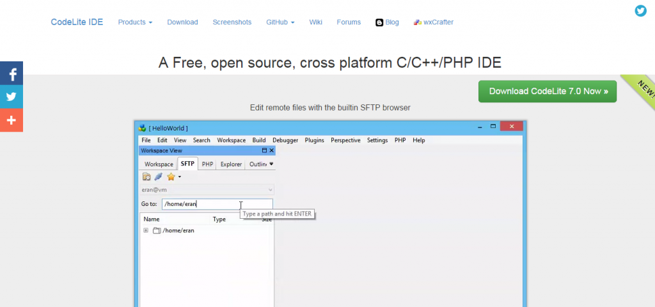Viewport: 655px width, 307px height.
Task: Open the File menu
Action: pos(146,140)
